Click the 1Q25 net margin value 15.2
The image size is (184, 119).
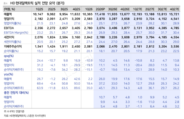click(x=40, y=51)
